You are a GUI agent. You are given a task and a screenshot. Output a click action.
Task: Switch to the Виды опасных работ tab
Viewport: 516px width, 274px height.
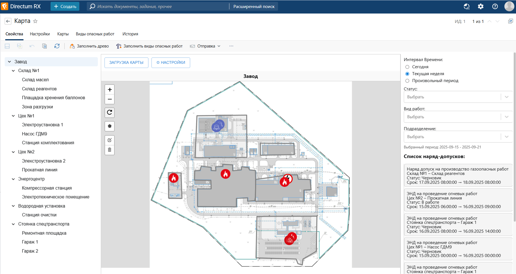[95, 34]
